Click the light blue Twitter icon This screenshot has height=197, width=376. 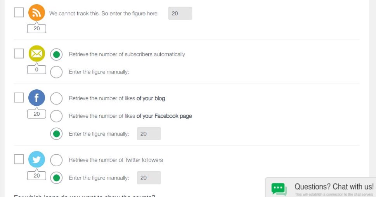point(37,159)
